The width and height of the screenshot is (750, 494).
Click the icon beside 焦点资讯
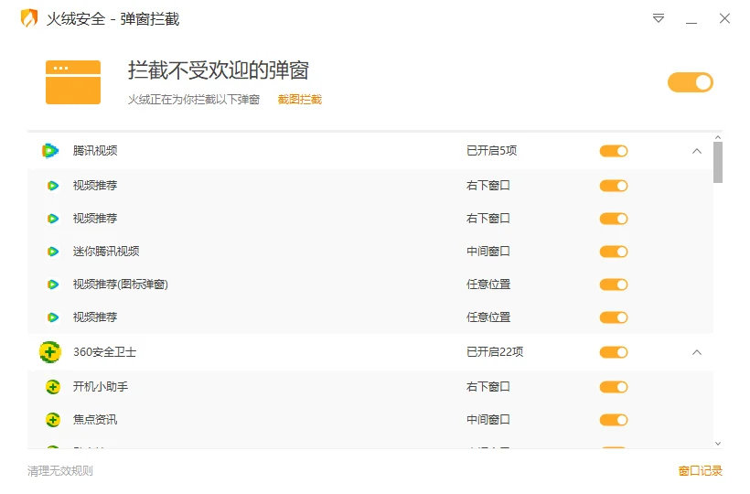tap(53, 420)
